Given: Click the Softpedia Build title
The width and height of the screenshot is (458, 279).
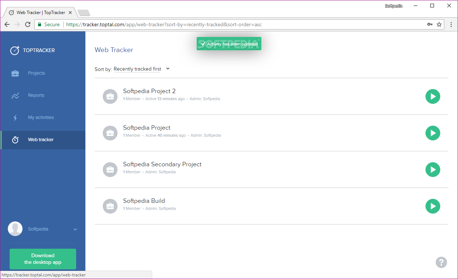Looking at the screenshot, I should tap(144, 201).
